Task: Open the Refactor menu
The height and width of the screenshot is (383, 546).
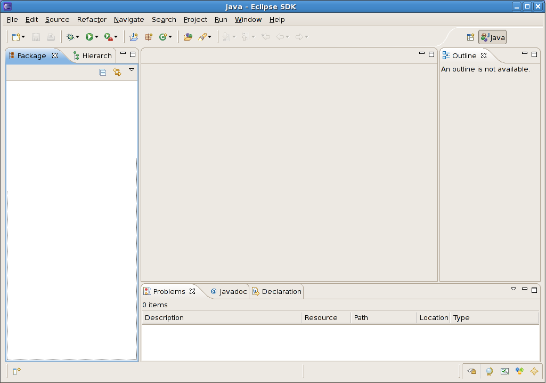Action: click(x=92, y=20)
